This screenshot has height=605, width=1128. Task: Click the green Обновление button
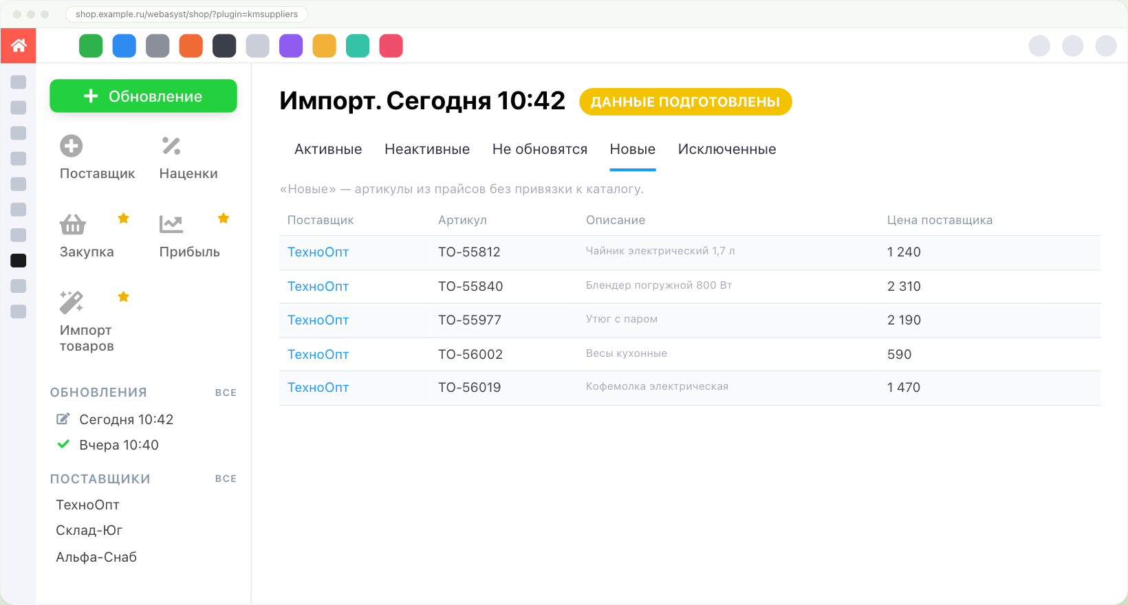point(143,96)
